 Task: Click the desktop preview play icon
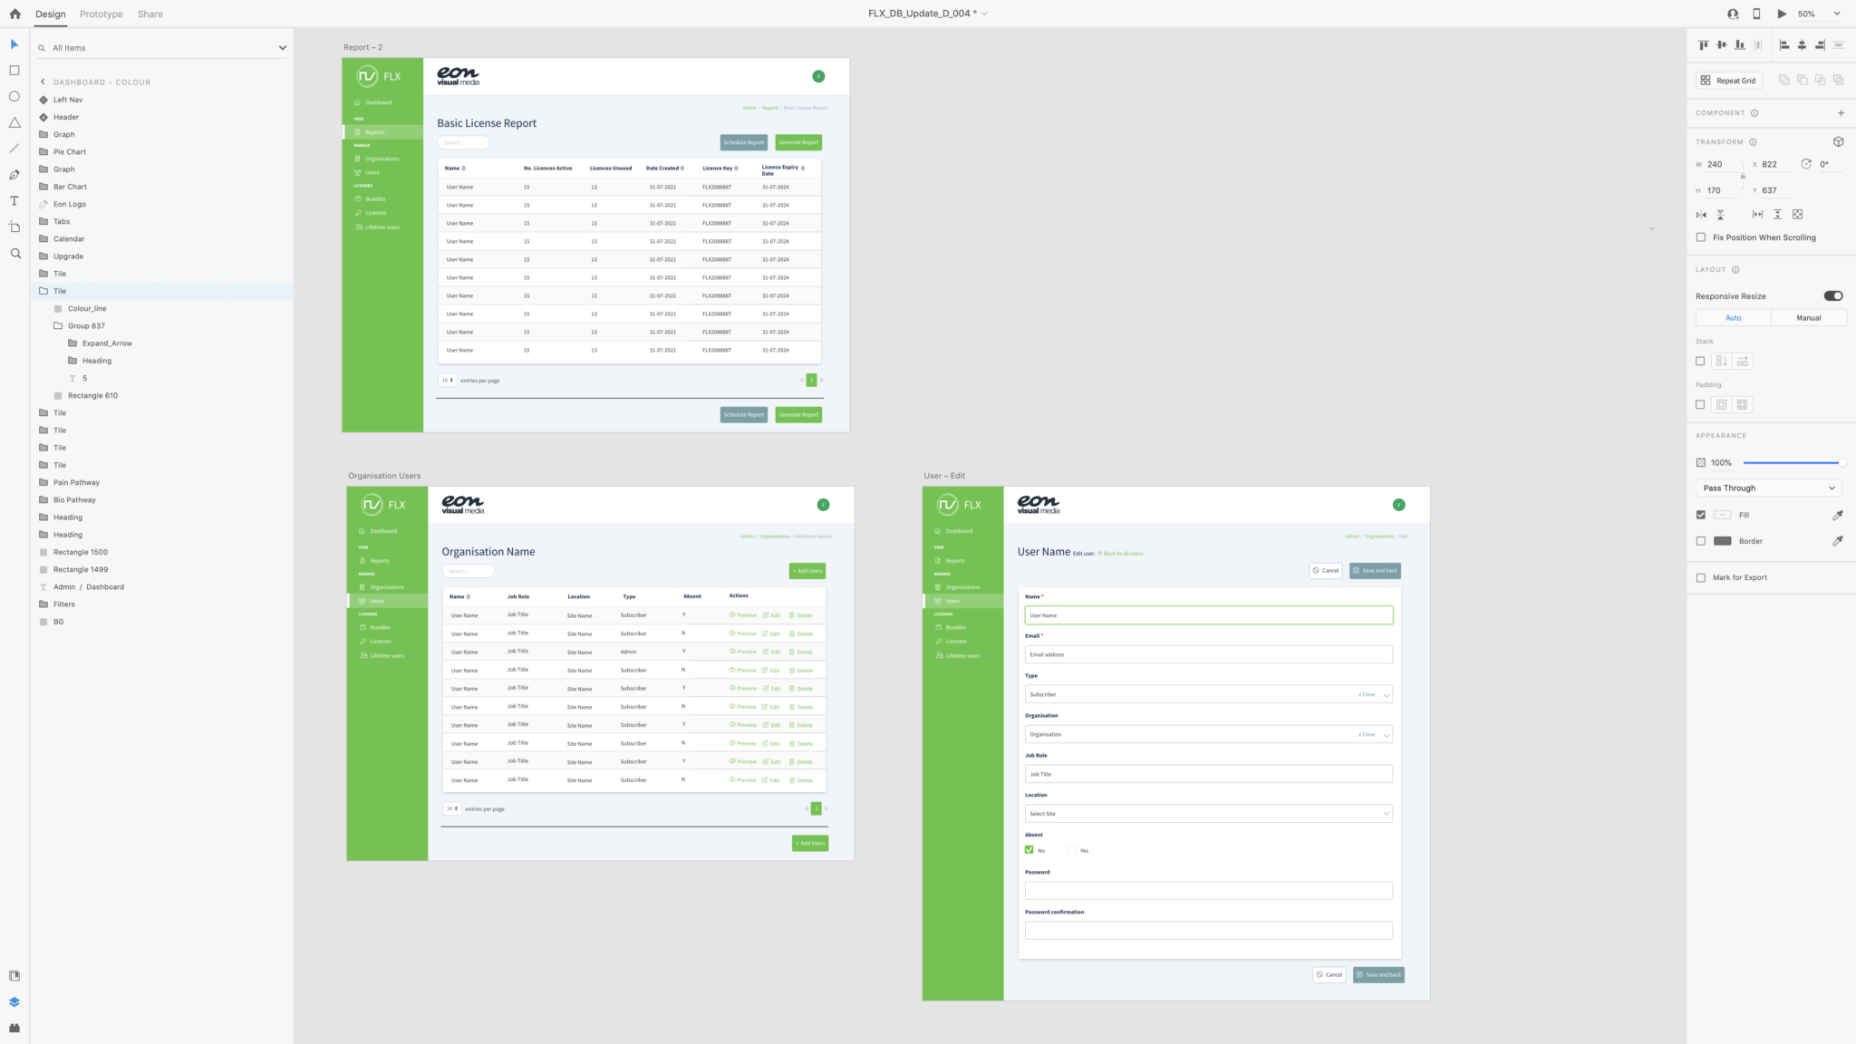pos(1782,14)
